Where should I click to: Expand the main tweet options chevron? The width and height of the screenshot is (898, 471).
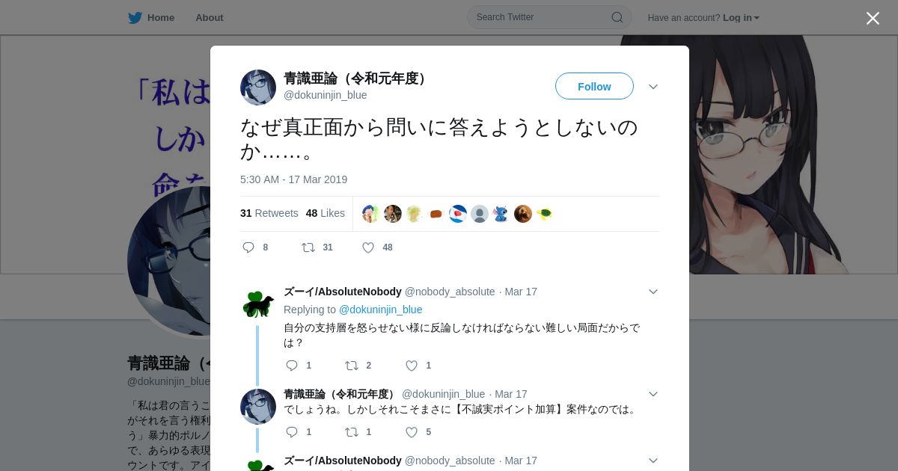653,87
